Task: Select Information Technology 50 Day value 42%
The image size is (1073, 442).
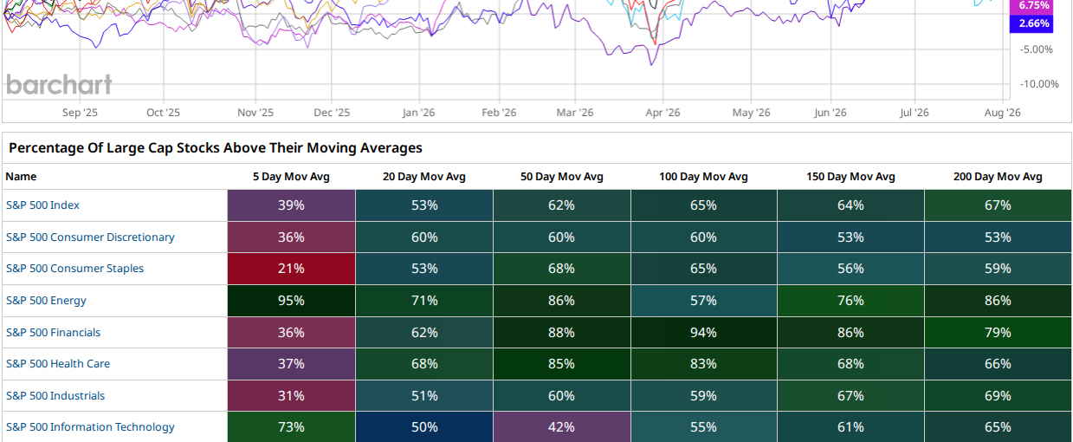Action: 561,427
